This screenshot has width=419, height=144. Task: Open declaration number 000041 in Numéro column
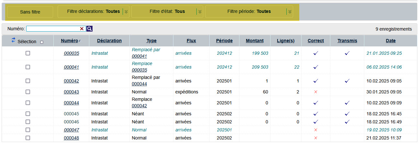(71, 67)
